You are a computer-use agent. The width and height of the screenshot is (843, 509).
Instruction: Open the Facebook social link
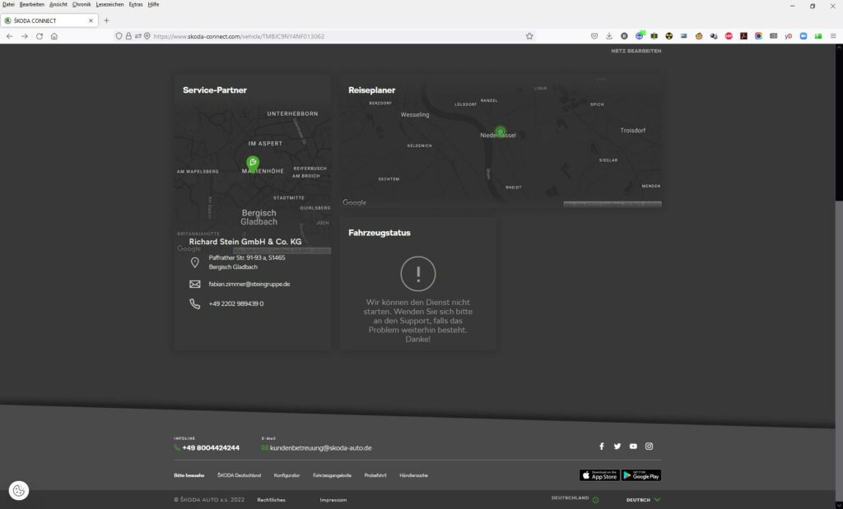602,447
